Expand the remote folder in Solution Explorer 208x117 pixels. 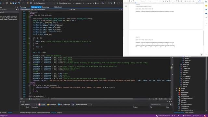(177, 88)
